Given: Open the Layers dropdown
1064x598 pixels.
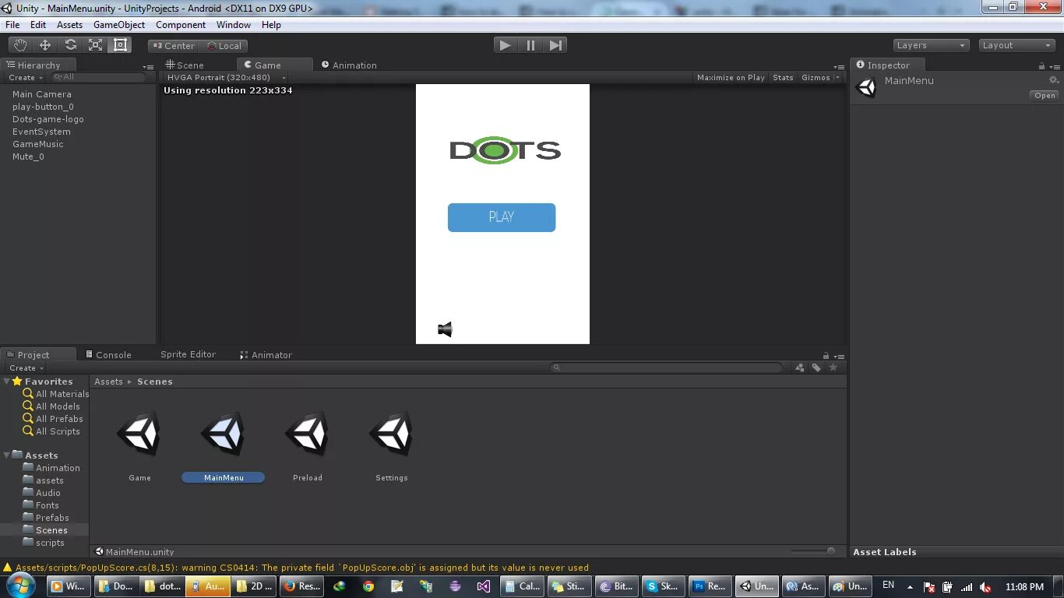Looking at the screenshot, I should [931, 45].
